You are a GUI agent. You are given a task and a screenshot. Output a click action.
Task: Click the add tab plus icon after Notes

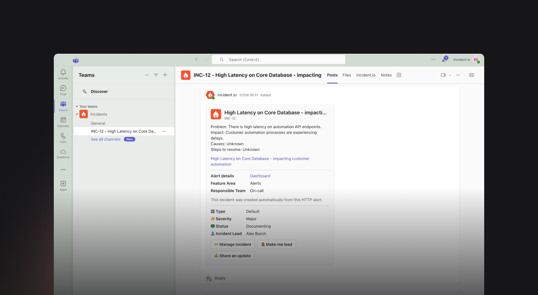(x=399, y=75)
